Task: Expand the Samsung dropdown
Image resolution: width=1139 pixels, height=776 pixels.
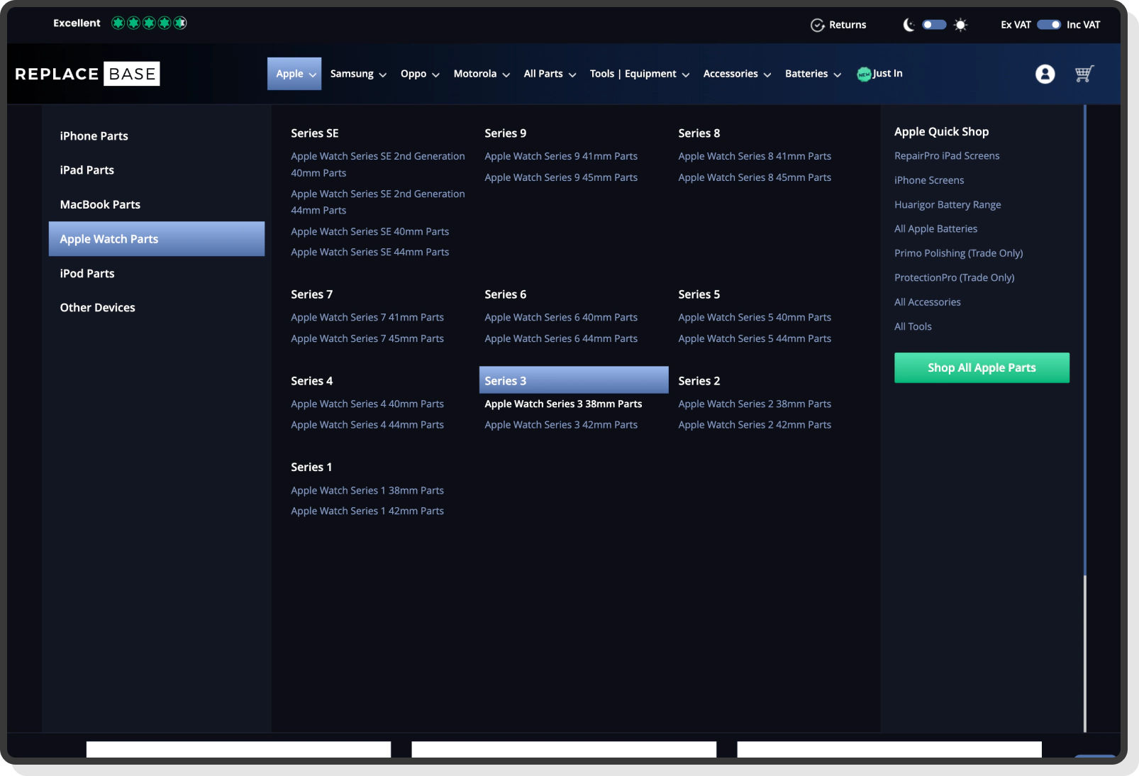Action: pyautogui.click(x=357, y=74)
